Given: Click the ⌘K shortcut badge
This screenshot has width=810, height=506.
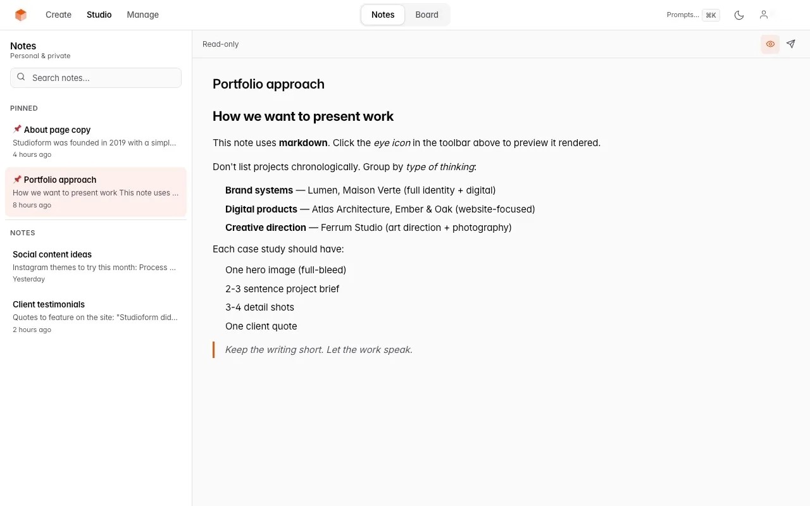Looking at the screenshot, I should (x=711, y=15).
